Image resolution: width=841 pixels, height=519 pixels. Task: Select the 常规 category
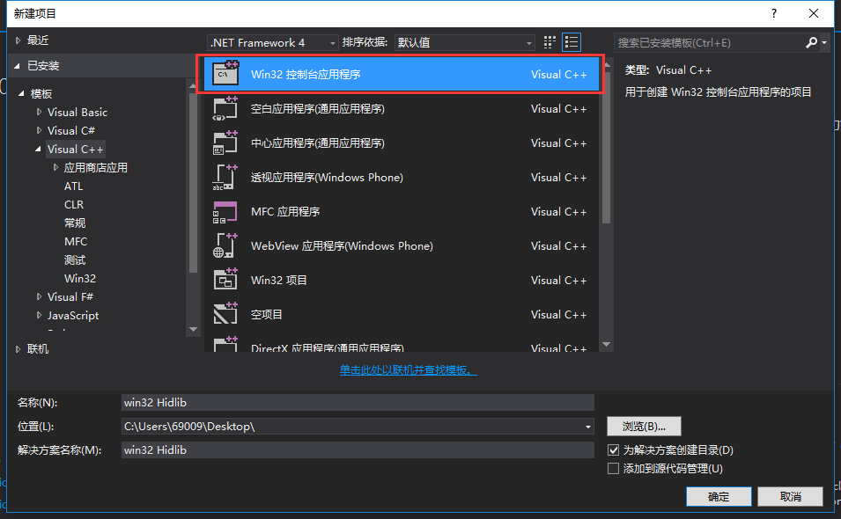[75, 223]
